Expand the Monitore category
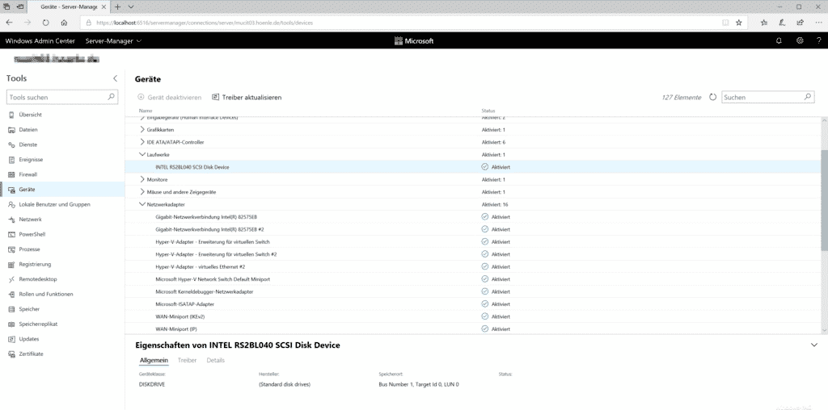 click(x=142, y=179)
